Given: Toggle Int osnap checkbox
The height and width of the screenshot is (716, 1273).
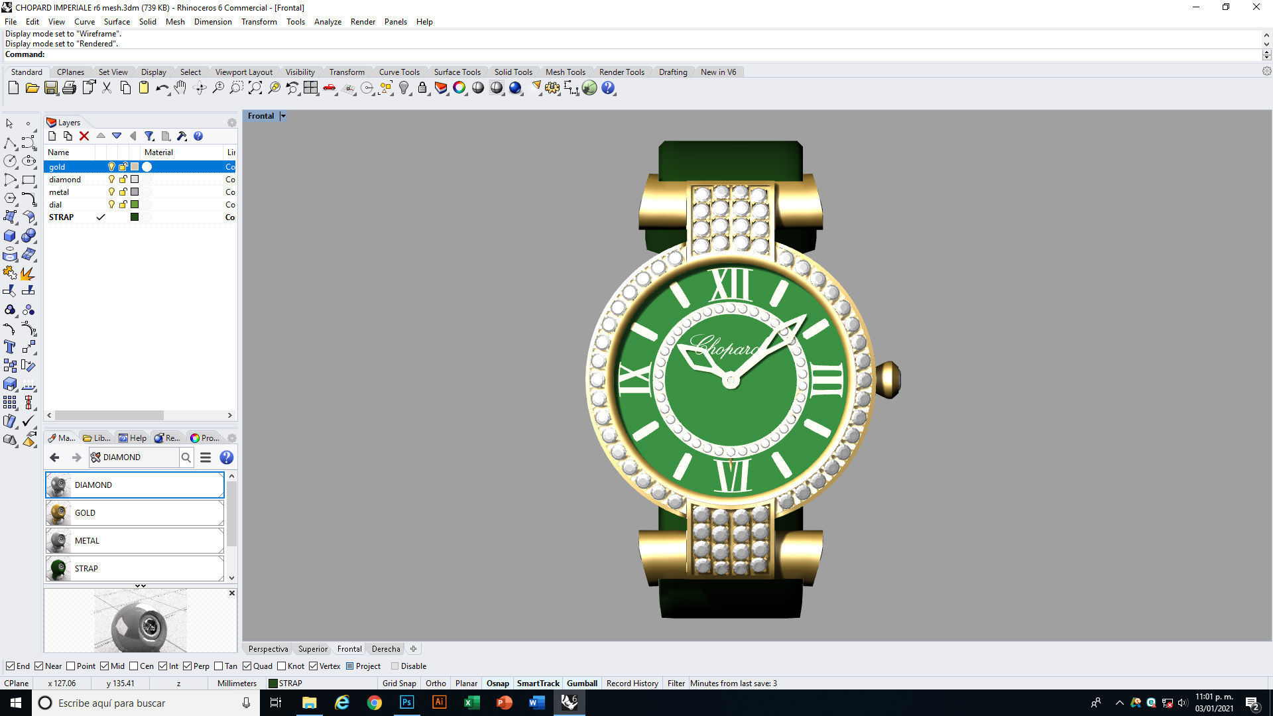Looking at the screenshot, I should [x=162, y=666].
